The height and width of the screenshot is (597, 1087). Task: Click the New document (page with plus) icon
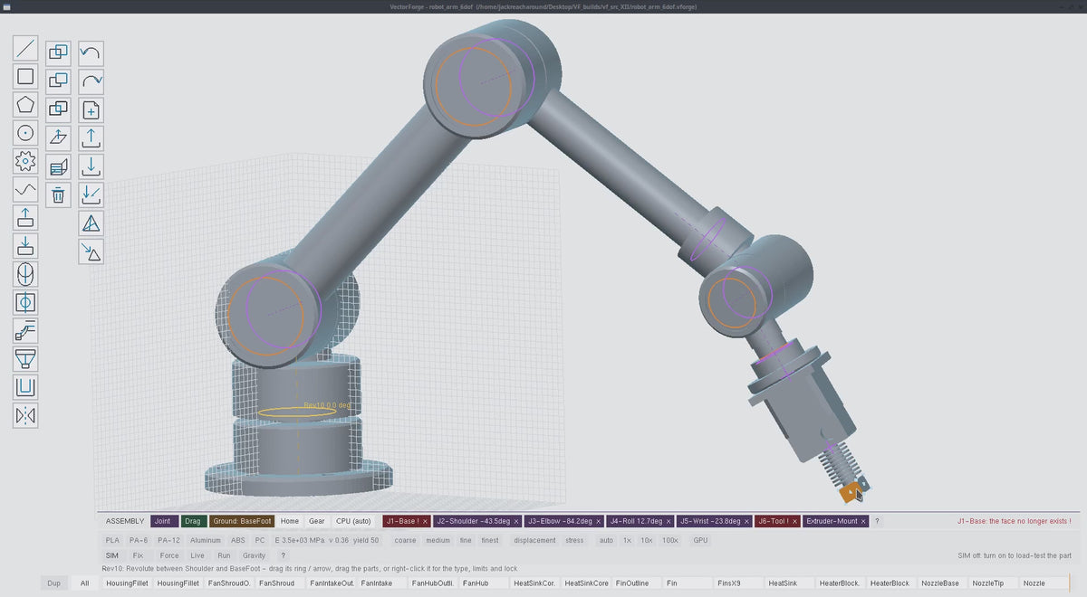(91, 110)
